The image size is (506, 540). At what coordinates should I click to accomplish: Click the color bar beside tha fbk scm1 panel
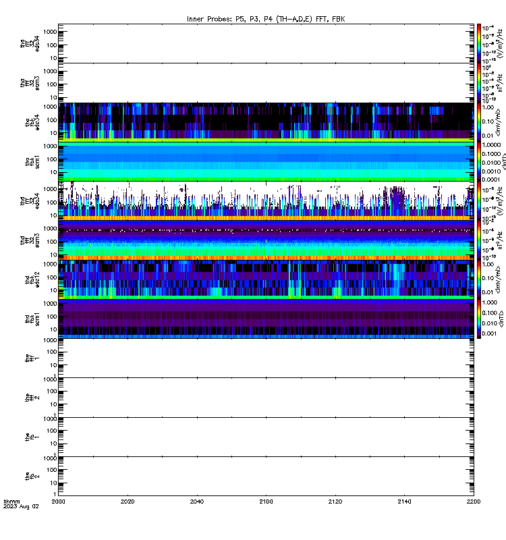point(479,161)
